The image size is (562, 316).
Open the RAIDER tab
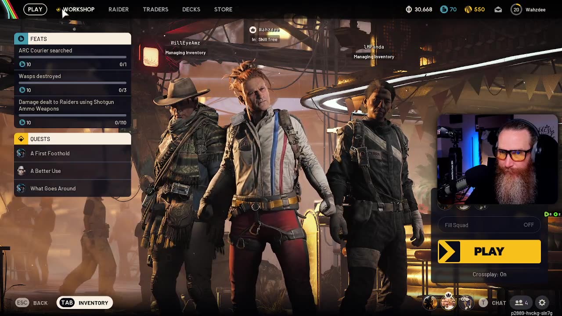pos(119,9)
